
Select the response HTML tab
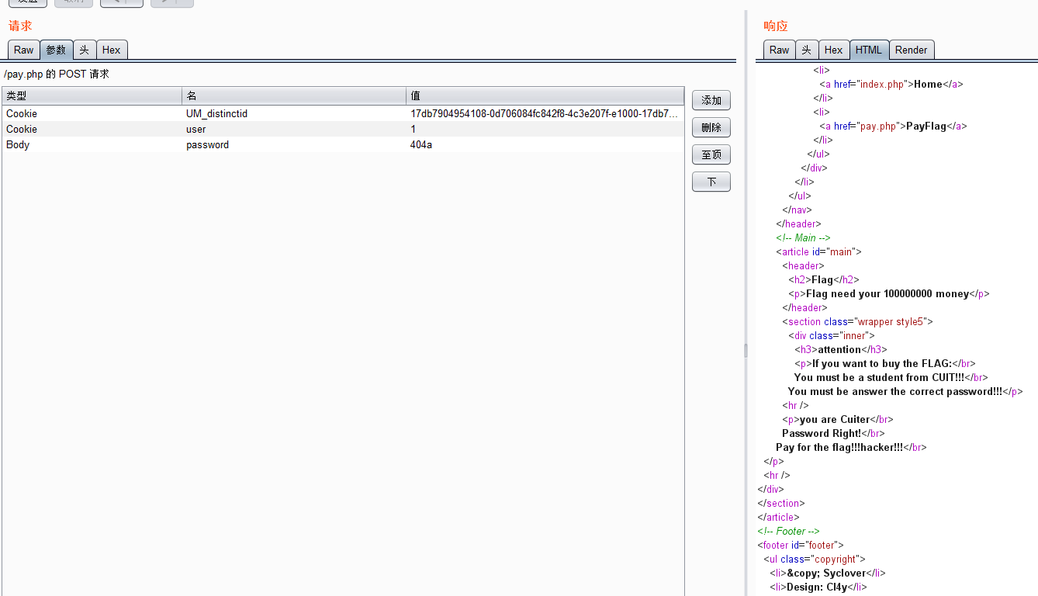(x=869, y=50)
